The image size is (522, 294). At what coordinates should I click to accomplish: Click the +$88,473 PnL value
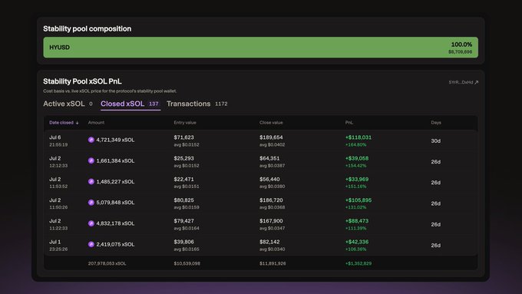357,221
